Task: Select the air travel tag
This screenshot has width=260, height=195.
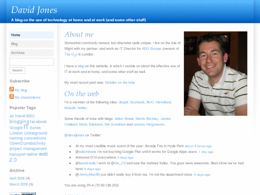Action: tap(17, 116)
